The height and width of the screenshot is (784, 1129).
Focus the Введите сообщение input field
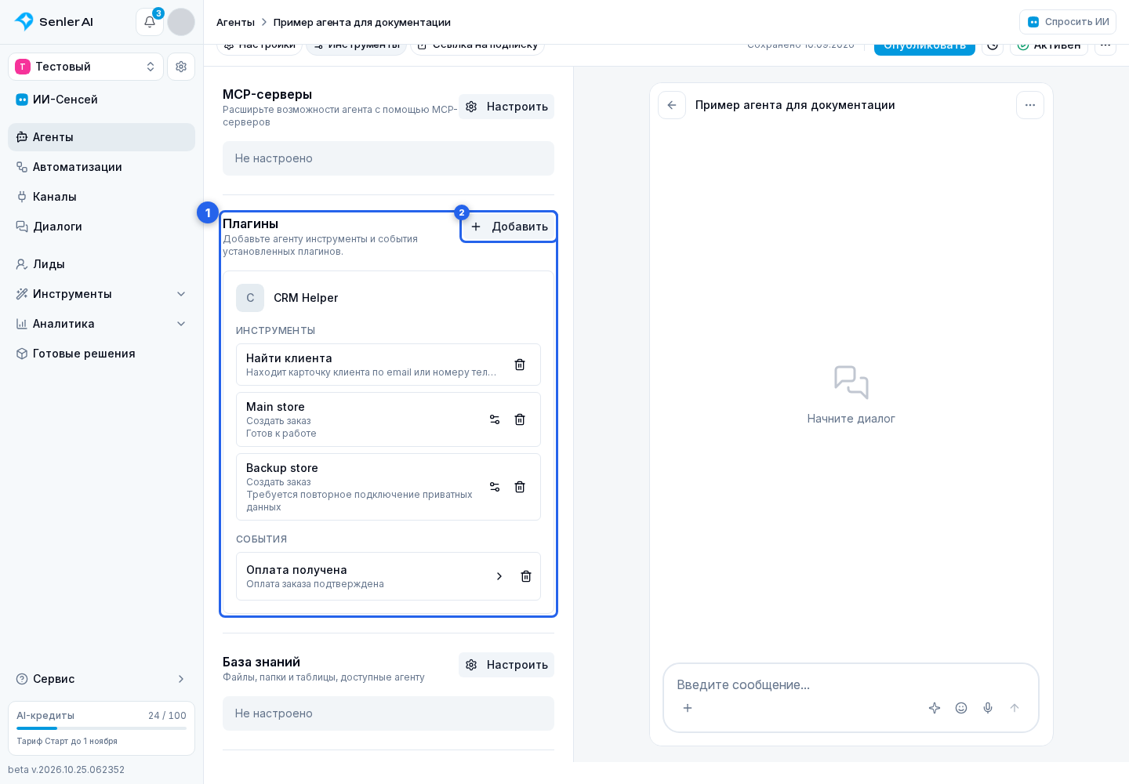click(x=851, y=684)
